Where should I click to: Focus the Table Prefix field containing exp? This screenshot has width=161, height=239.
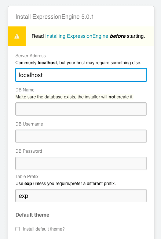pos(81,196)
